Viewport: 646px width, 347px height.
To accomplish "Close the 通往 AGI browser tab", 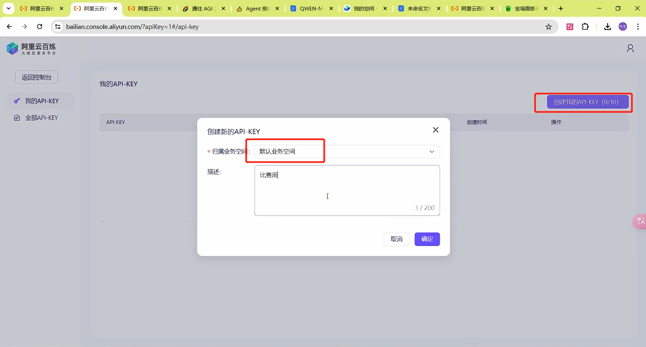I will [x=223, y=8].
